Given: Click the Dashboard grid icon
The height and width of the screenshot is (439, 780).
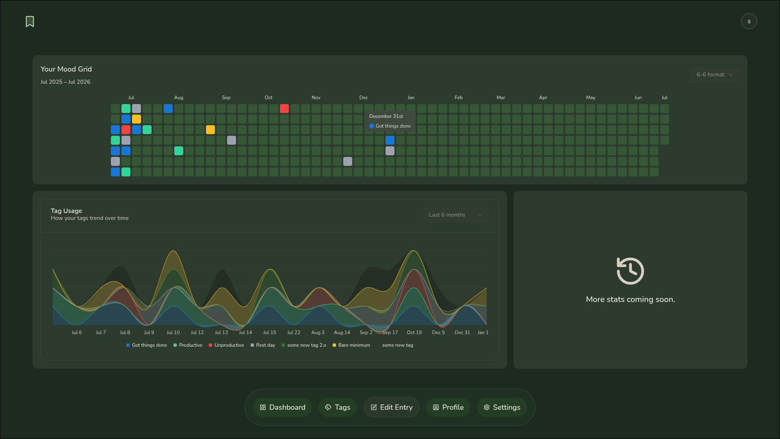Looking at the screenshot, I should click(x=263, y=407).
